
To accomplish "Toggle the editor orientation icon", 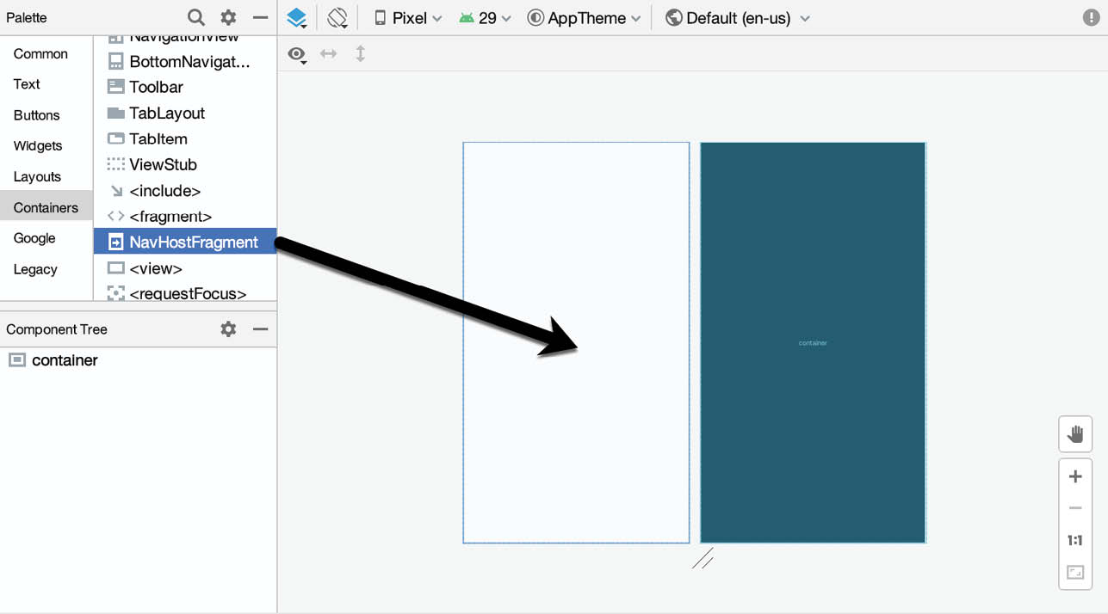I will click(337, 18).
